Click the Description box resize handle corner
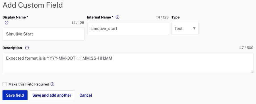This screenshot has width=256, height=104. (x=252, y=72)
